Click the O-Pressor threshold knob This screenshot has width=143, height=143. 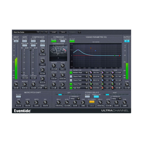pos(54,66)
